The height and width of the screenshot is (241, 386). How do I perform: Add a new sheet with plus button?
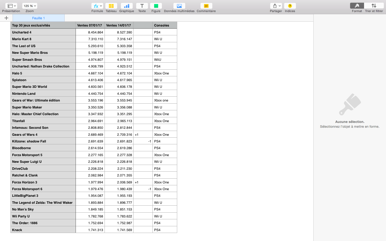[6, 18]
